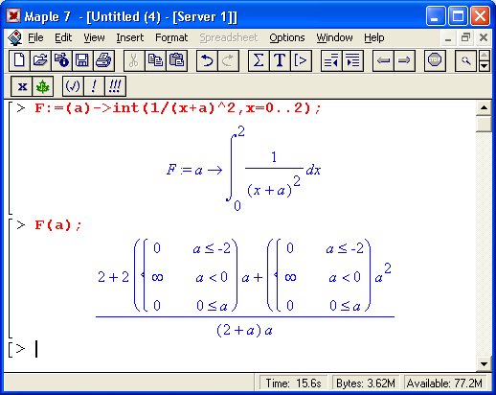Print the worksheet using printer icon
Screen dimensions: 496x395
point(103,60)
